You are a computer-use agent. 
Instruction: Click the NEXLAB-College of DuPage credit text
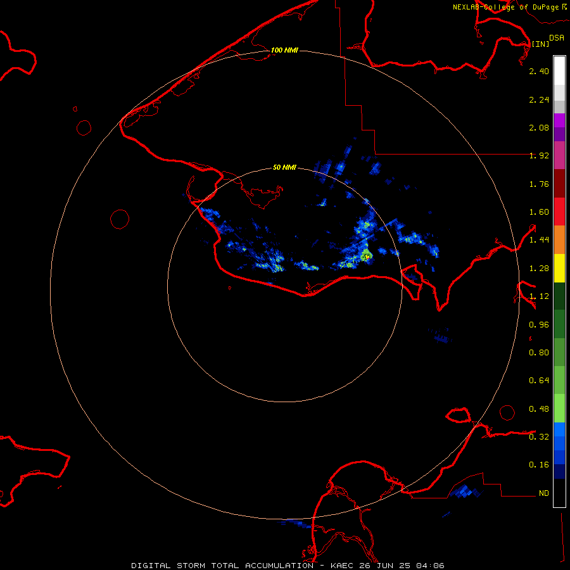coord(505,7)
